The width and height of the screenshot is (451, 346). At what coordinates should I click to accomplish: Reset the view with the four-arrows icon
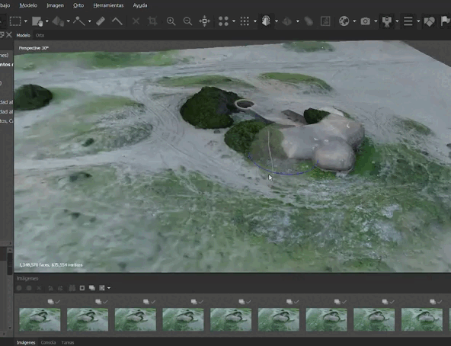pyautogui.click(x=204, y=21)
